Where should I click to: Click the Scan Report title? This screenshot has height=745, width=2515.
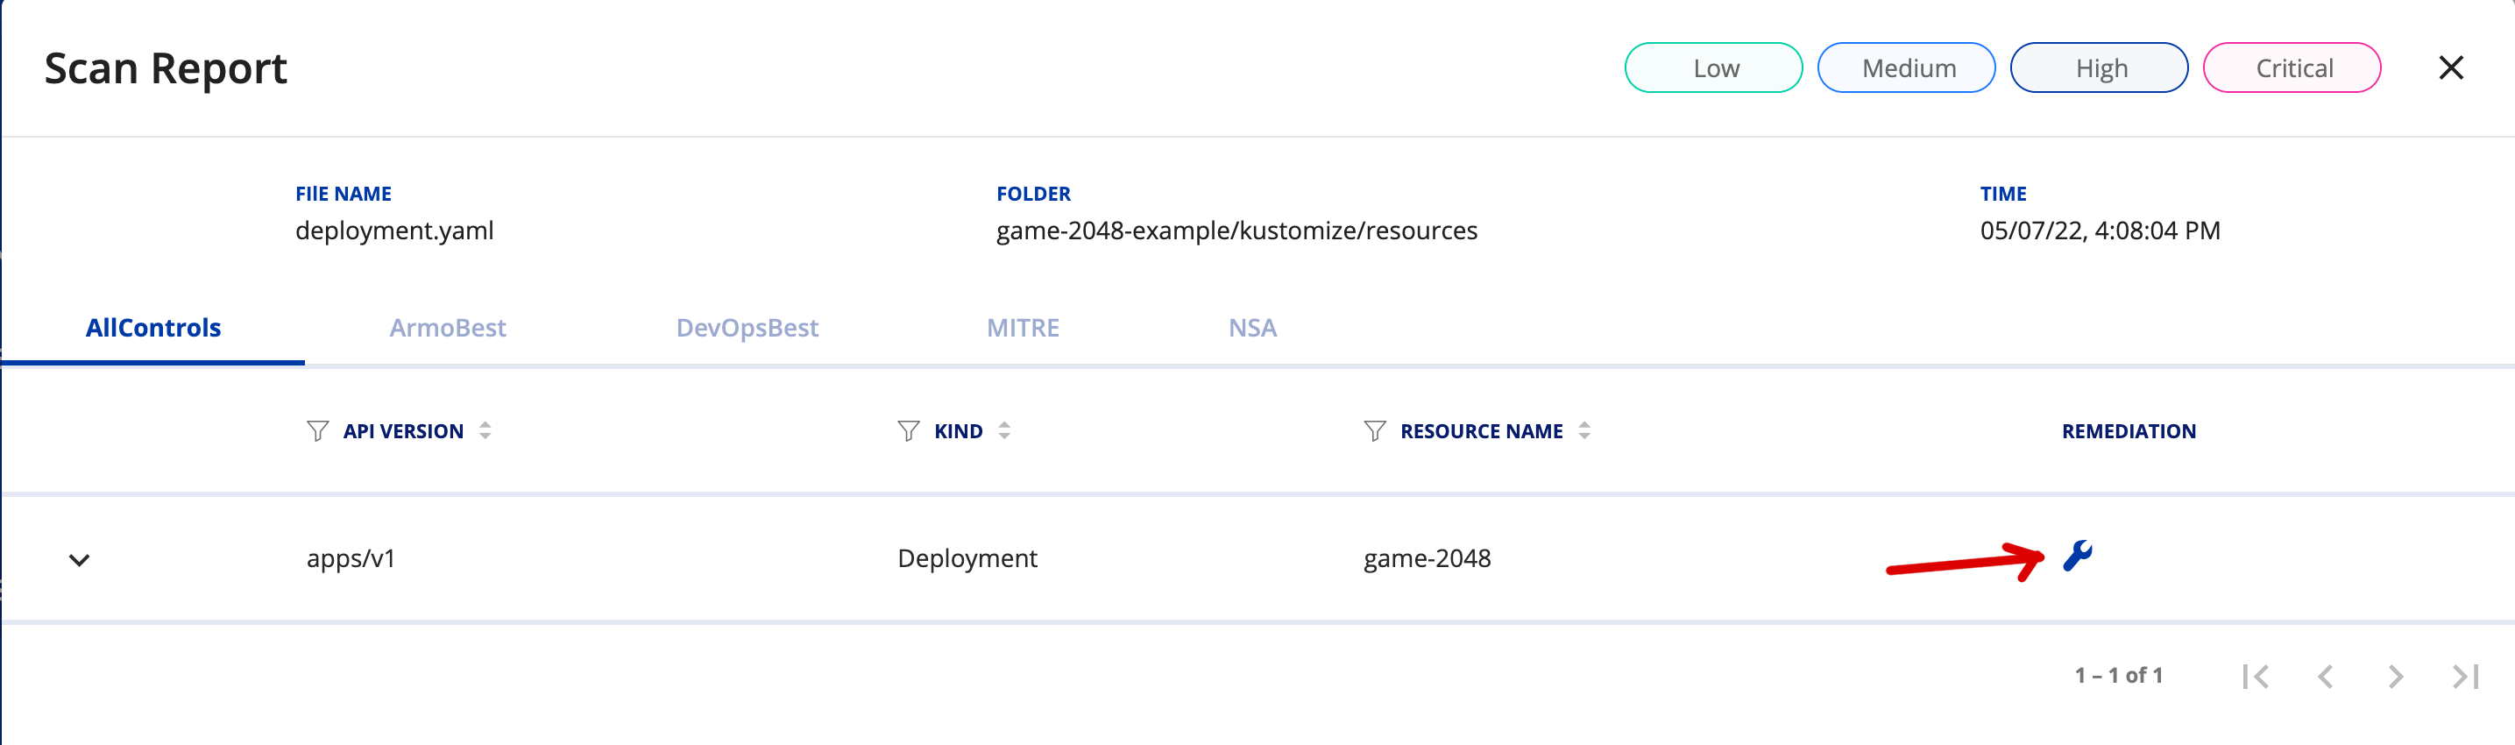click(165, 68)
